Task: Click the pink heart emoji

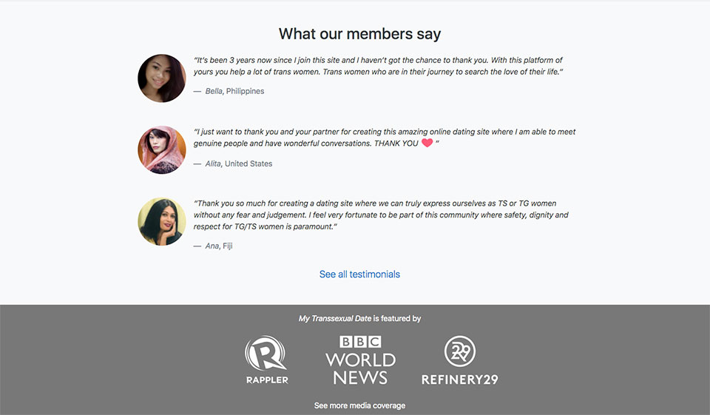Action: 427,143
